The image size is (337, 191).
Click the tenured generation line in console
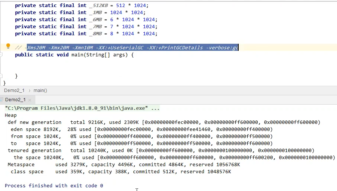point(161,151)
